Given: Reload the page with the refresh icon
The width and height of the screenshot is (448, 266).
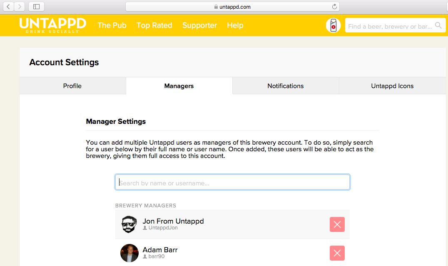Looking at the screenshot, I should click(334, 7).
